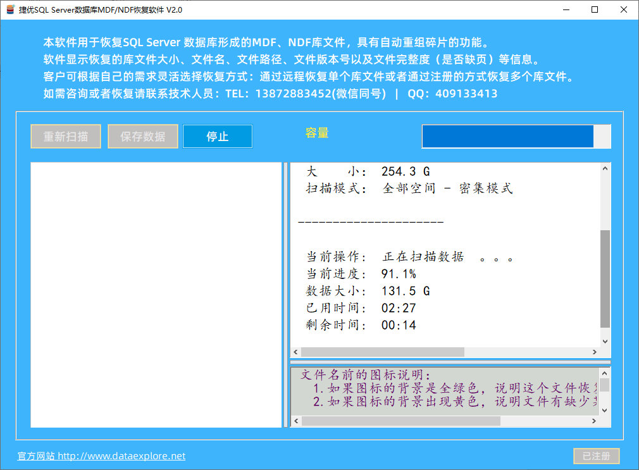Viewport: 639px width, 470px height.
Task: Click the current operation text 正在扫描数据
Action: 423,257
